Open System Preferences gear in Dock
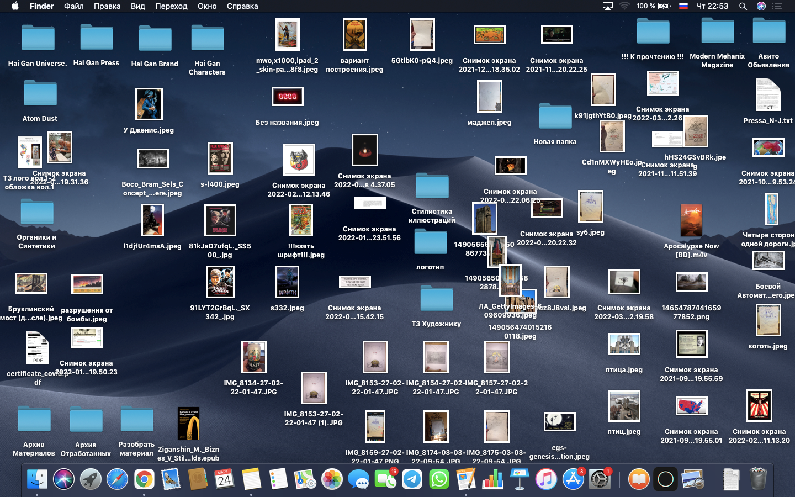 click(600, 479)
